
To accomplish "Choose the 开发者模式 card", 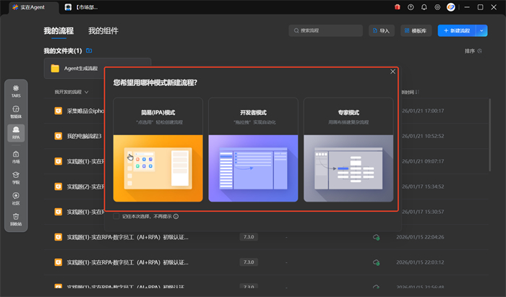I will (253, 150).
